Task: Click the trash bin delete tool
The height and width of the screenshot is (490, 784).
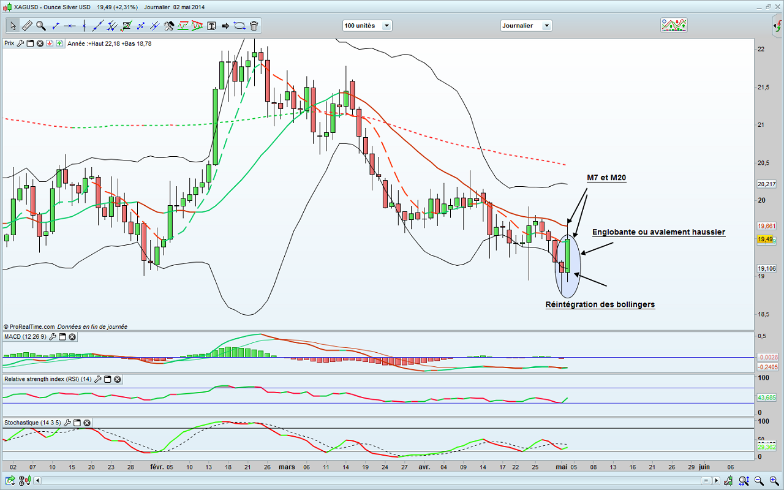Action: pos(254,26)
